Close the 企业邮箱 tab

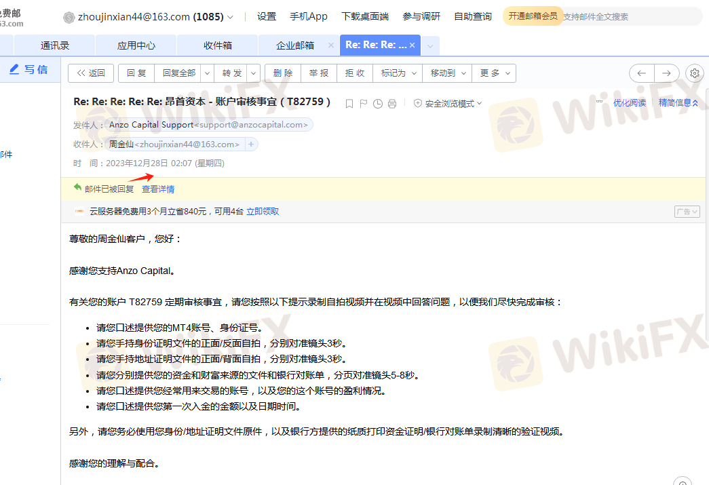point(330,45)
